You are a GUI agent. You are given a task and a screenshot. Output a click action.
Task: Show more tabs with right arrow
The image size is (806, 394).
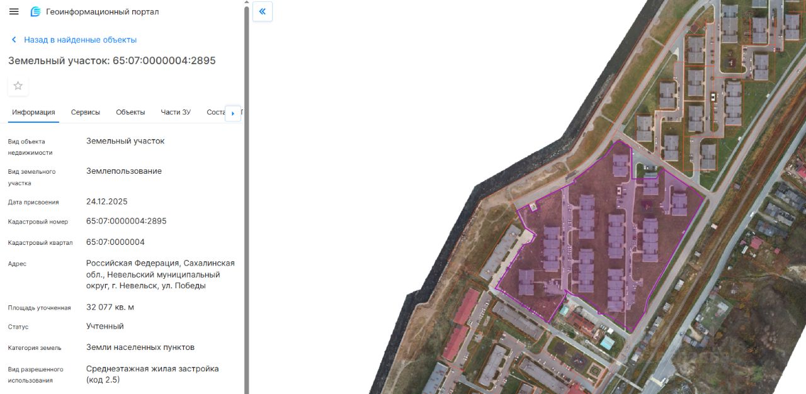233,113
